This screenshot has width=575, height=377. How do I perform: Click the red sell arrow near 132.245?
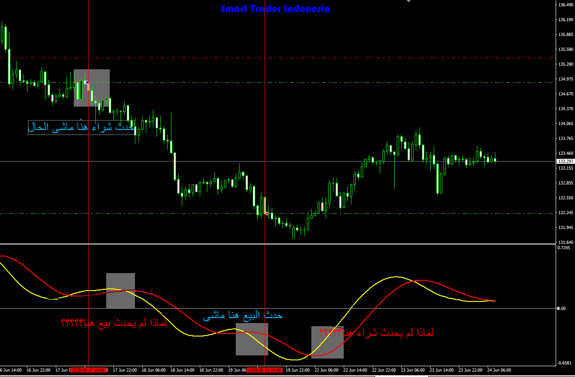point(267,213)
